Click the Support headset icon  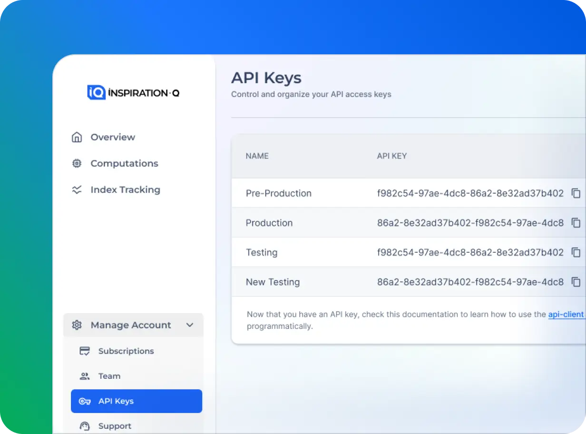(85, 426)
